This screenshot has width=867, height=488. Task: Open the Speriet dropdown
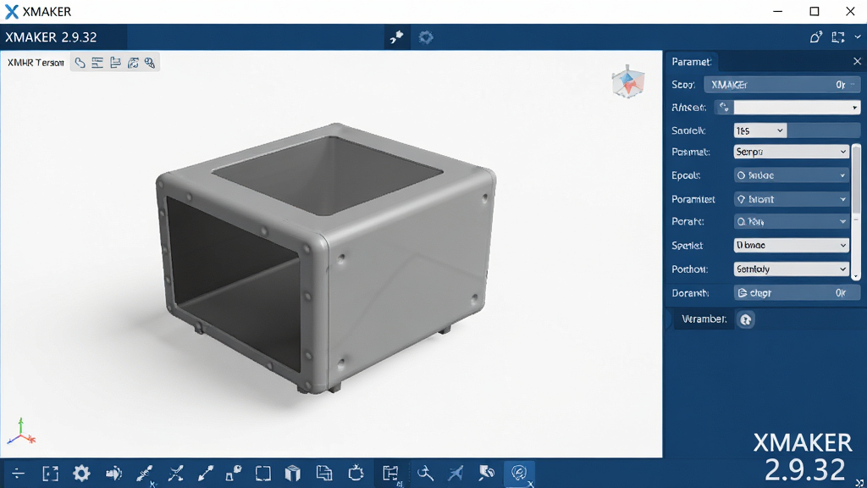792,245
